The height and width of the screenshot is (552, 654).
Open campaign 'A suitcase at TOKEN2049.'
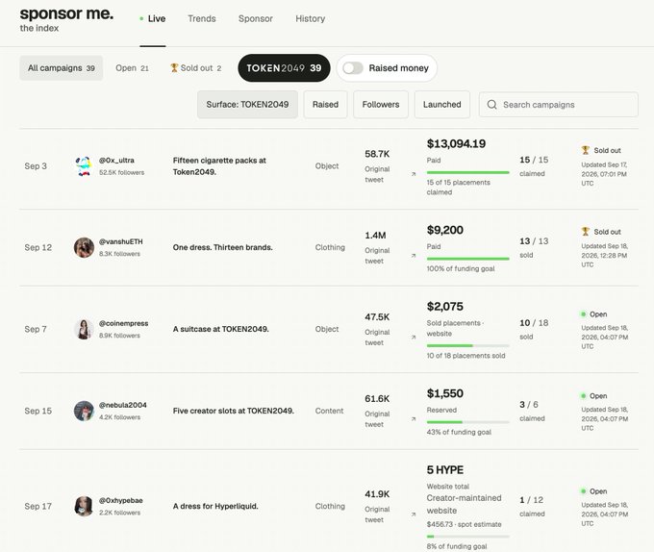pos(220,329)
